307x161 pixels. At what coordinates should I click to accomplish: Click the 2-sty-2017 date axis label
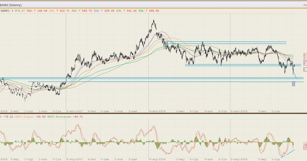(x=75, y=111)
